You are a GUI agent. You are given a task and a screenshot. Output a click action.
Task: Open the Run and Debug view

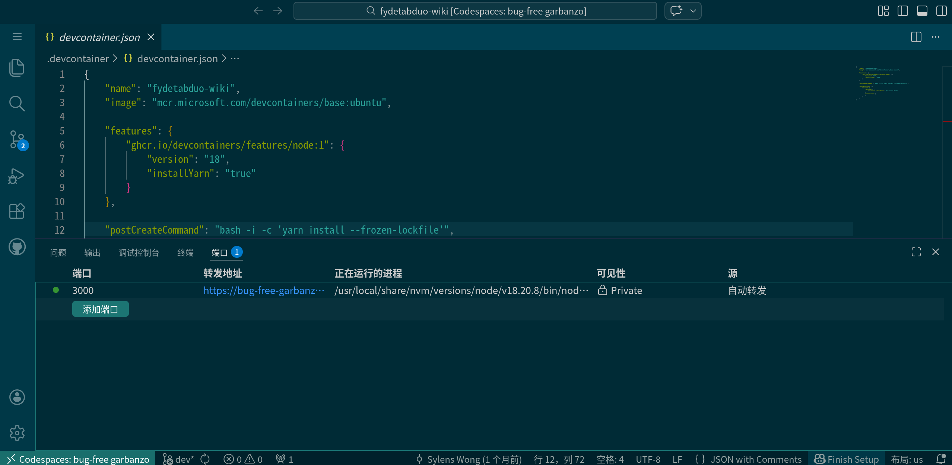click(x=17, y=175)
